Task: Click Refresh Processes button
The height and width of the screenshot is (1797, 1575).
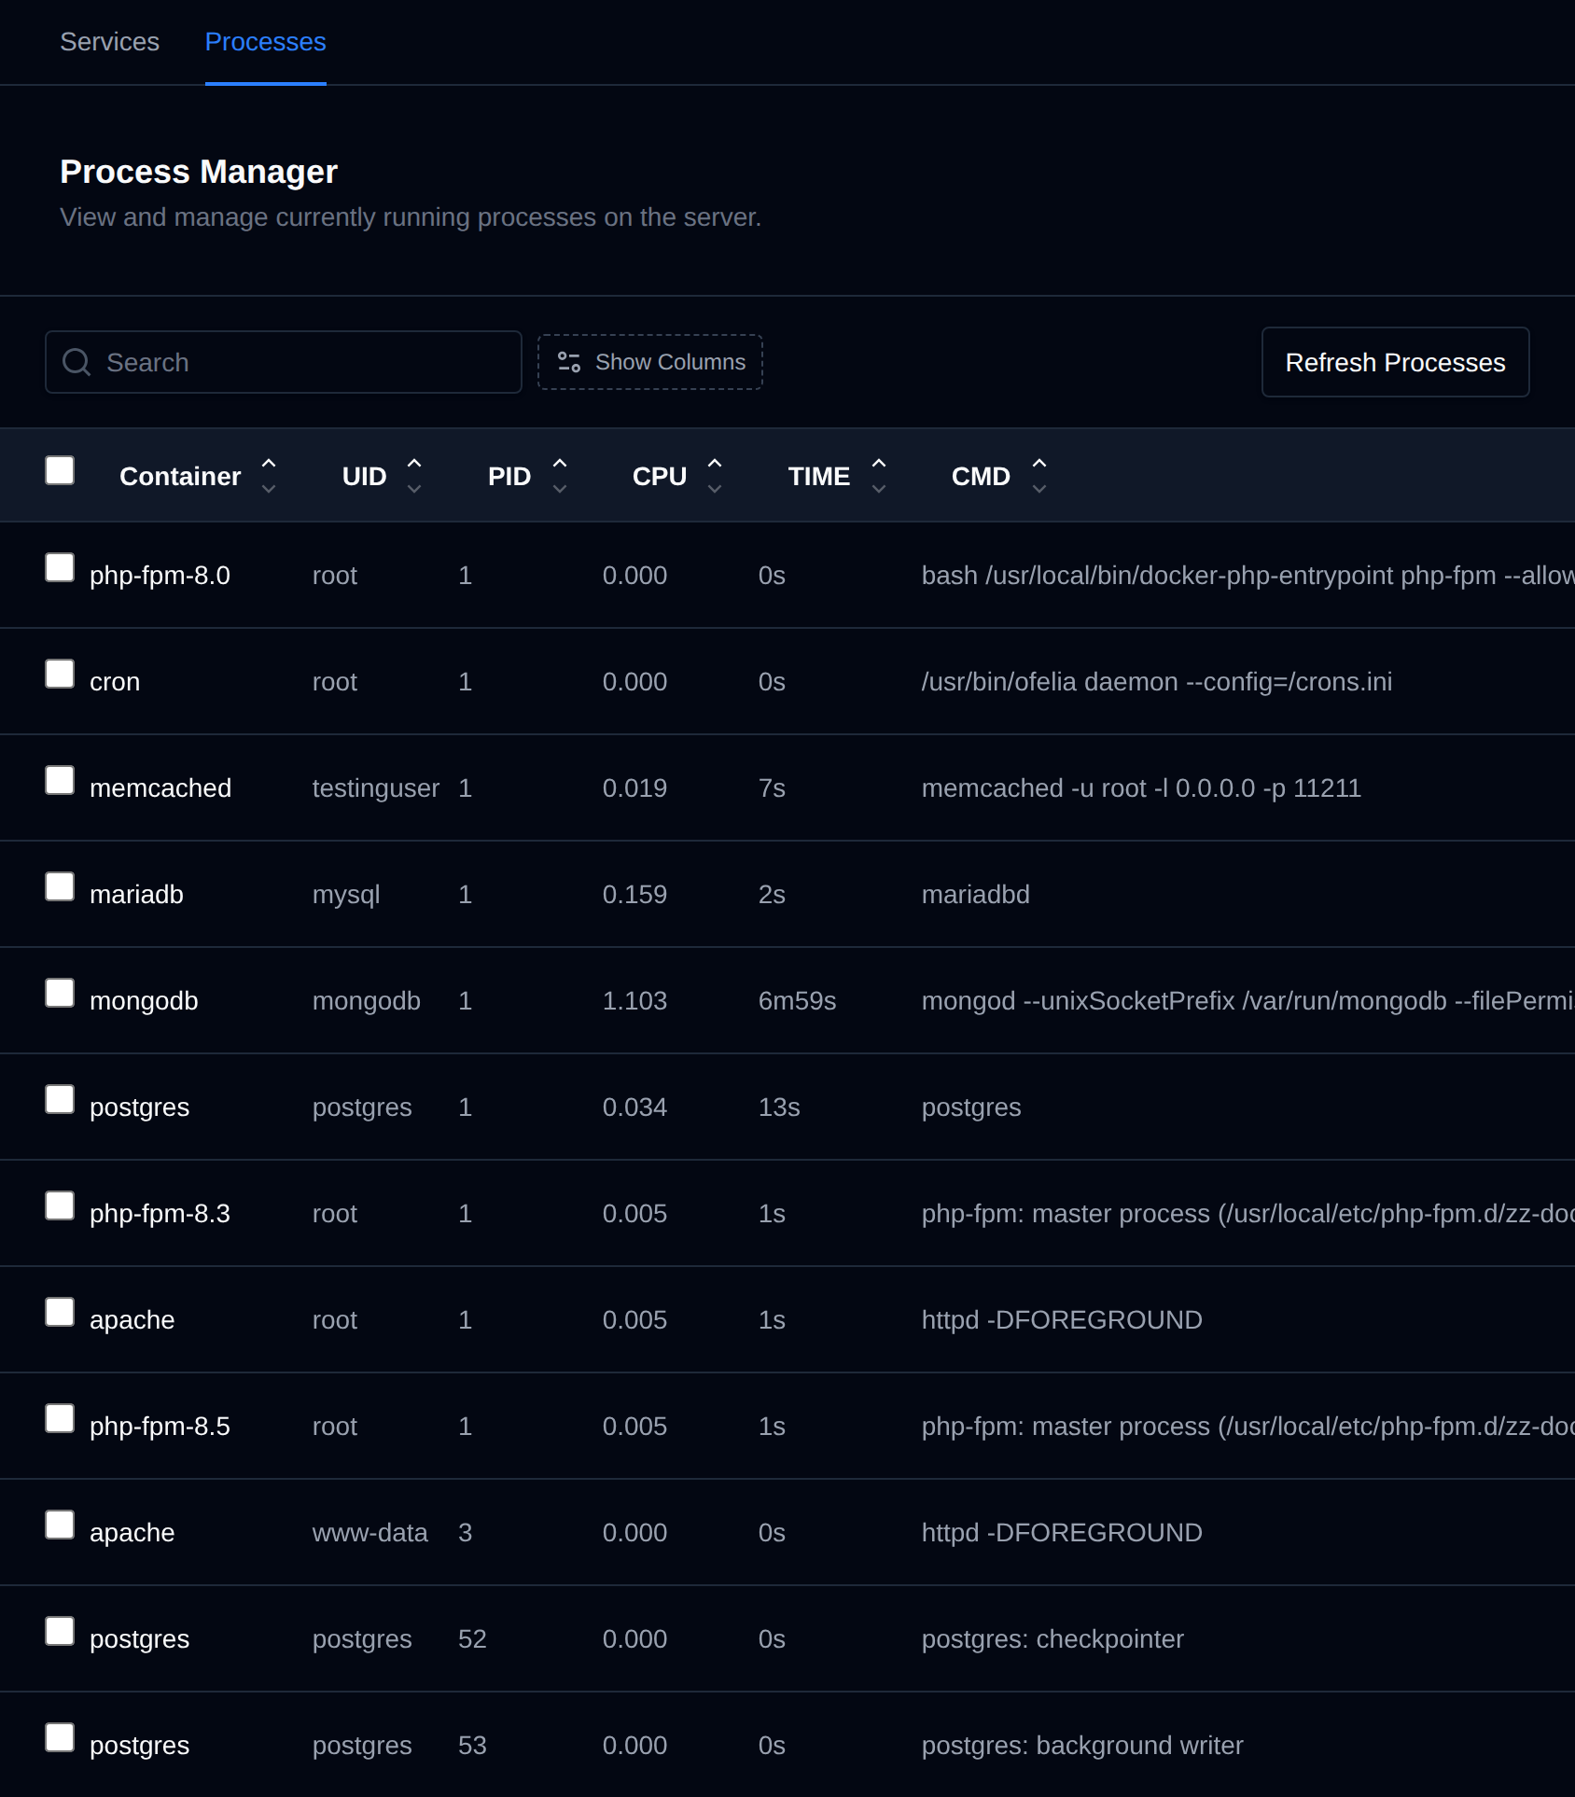Action: (1395, 362)
